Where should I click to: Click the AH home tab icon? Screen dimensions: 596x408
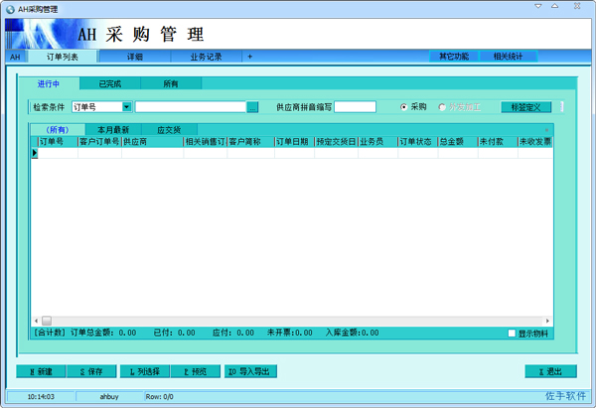(15, 57)
